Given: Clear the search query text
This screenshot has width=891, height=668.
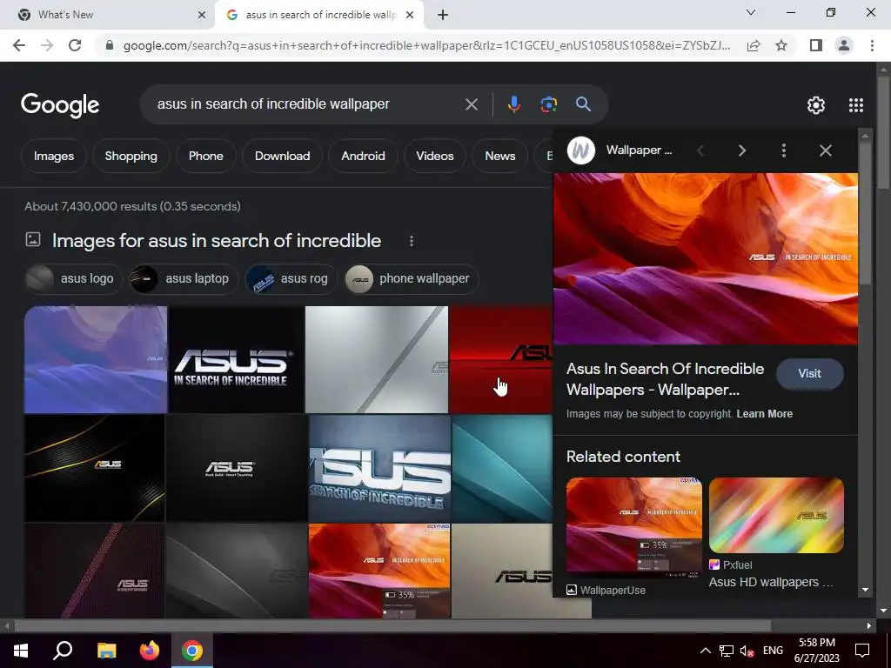Looking at the screenshot, I should click(471, 104).
